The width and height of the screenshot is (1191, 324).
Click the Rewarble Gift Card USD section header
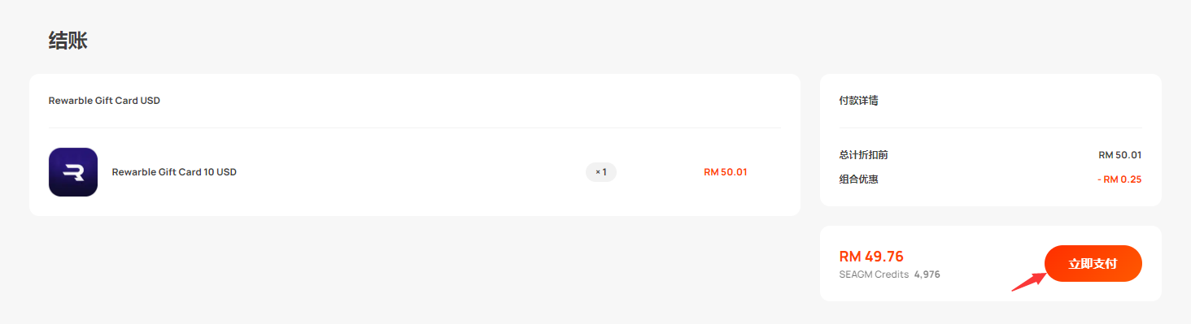104,101
